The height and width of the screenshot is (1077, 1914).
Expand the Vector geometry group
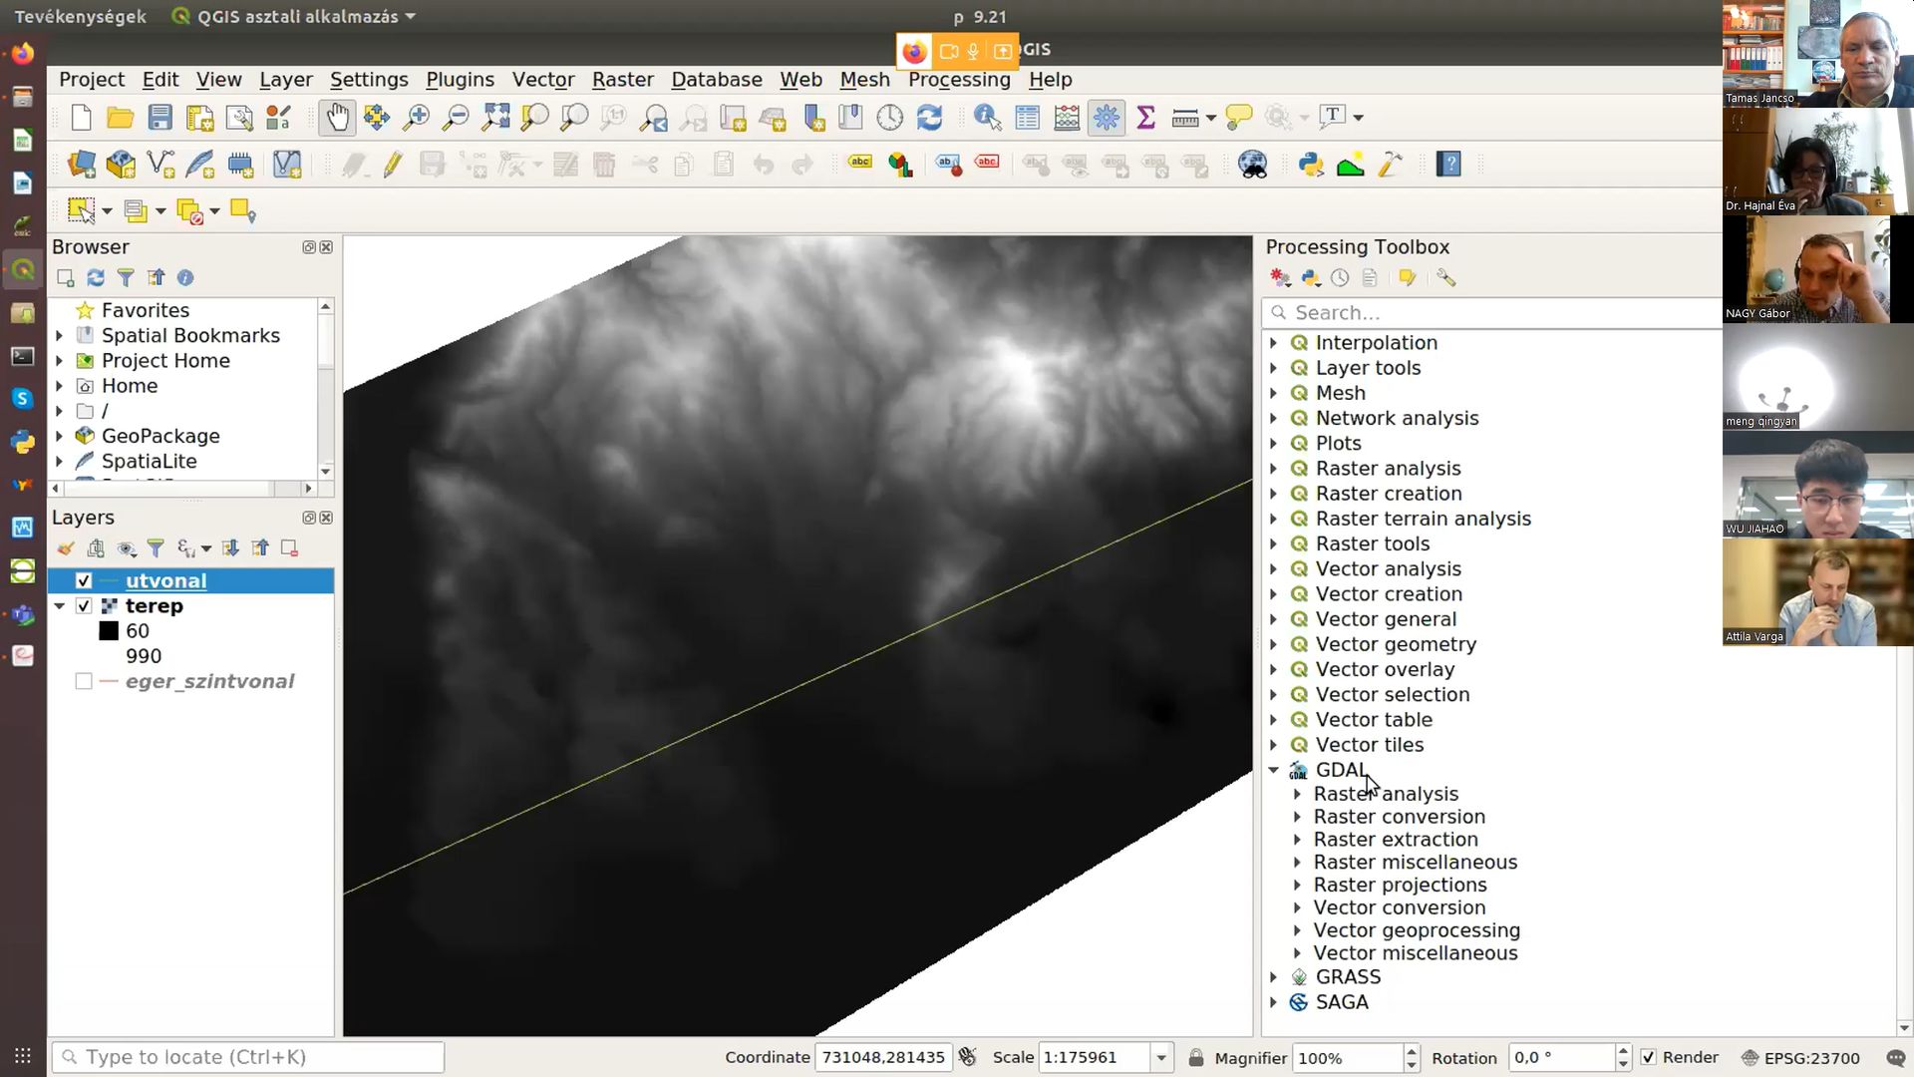point(1274,644)
